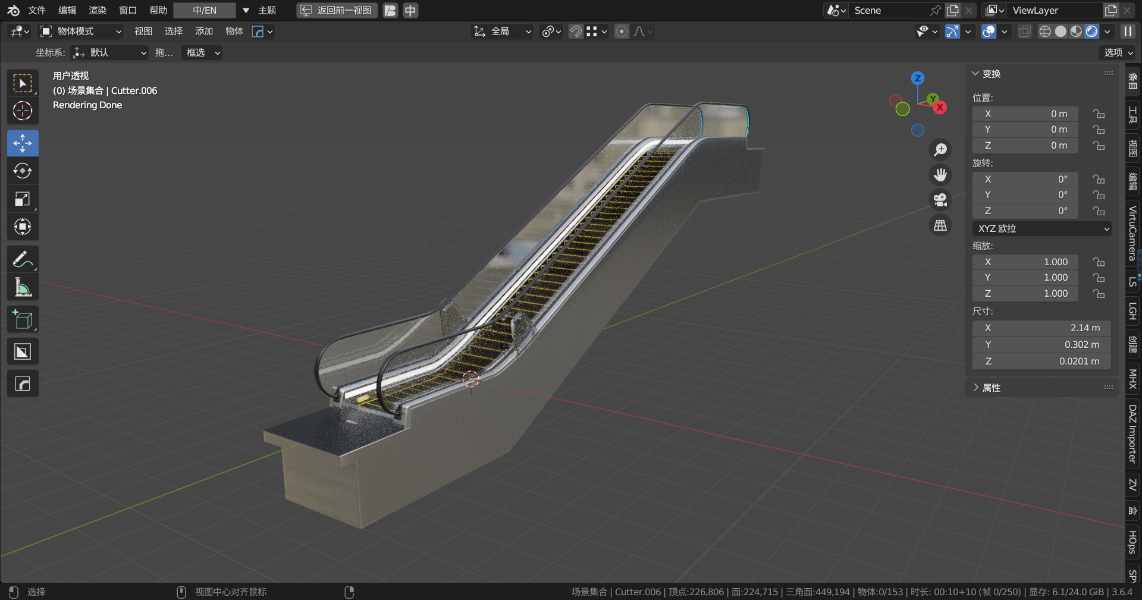
Task: Click the blue Z axis on the gizmo
Action: pos(918,78)
